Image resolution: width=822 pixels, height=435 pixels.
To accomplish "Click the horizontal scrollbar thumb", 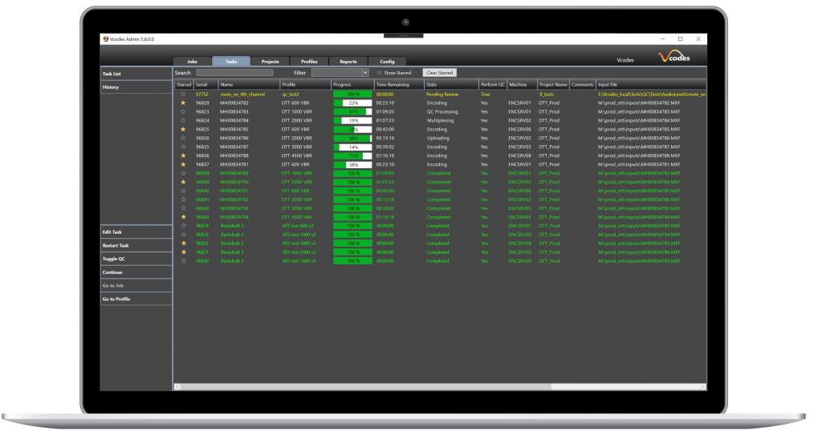I will pyautogui.click(x=366, y=387).
